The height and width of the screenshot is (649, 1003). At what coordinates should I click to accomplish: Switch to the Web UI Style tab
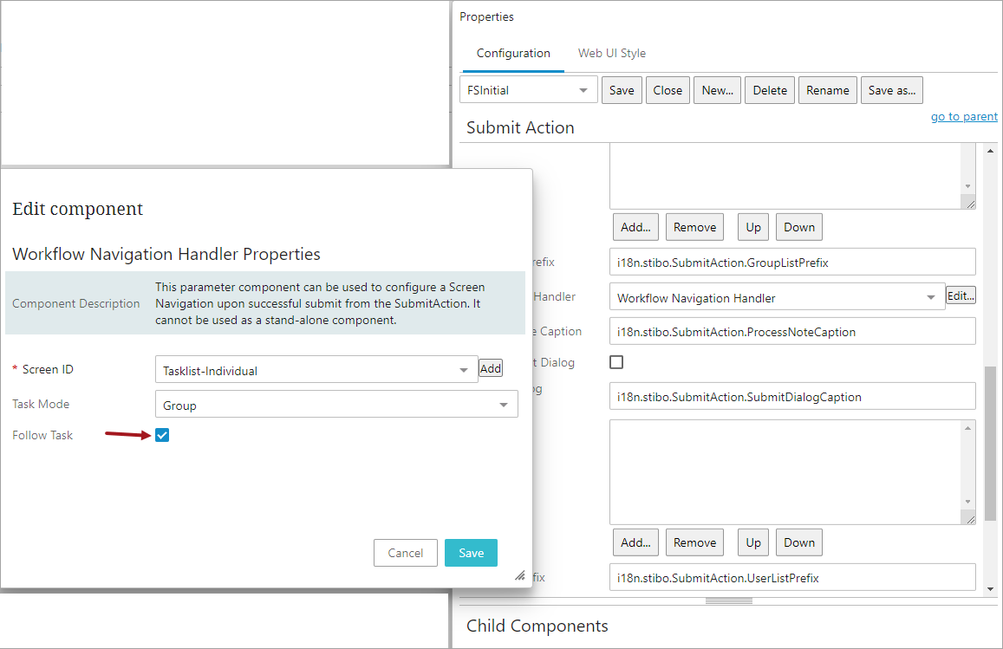tap(611, 53)
